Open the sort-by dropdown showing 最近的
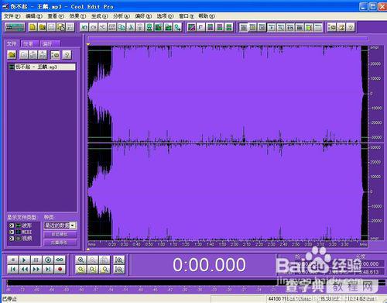This screenshot has width=387, height=303. click(x=60, y=226)
